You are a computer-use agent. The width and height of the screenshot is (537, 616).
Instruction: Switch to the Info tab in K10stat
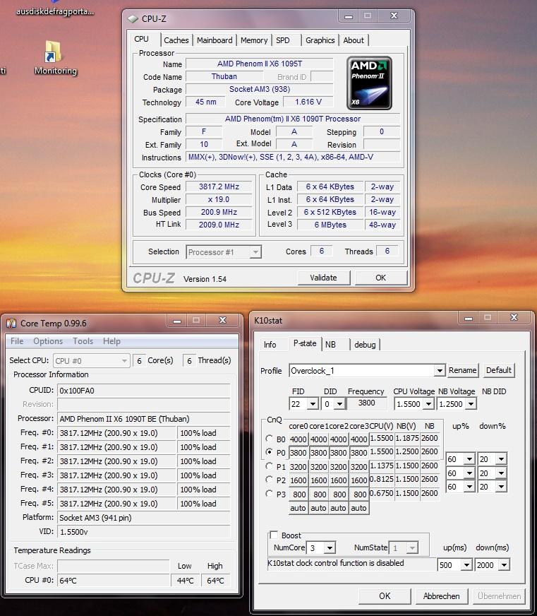pos(270,345)
